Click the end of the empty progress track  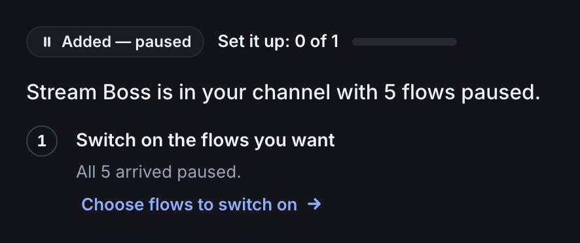coord(454,42)
